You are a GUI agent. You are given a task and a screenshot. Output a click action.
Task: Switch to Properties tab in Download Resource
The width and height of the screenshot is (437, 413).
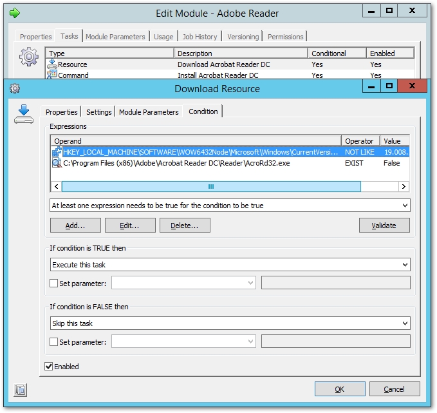[61, 112]
